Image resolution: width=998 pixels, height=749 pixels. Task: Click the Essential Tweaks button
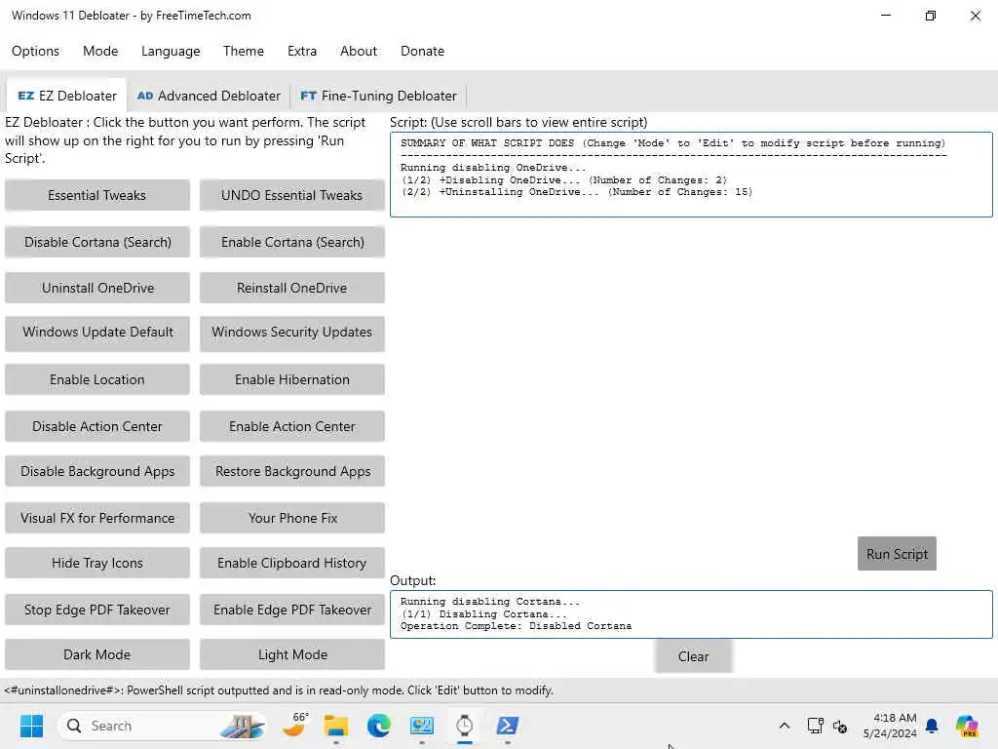pyautogui.click(x=96, y=195)
